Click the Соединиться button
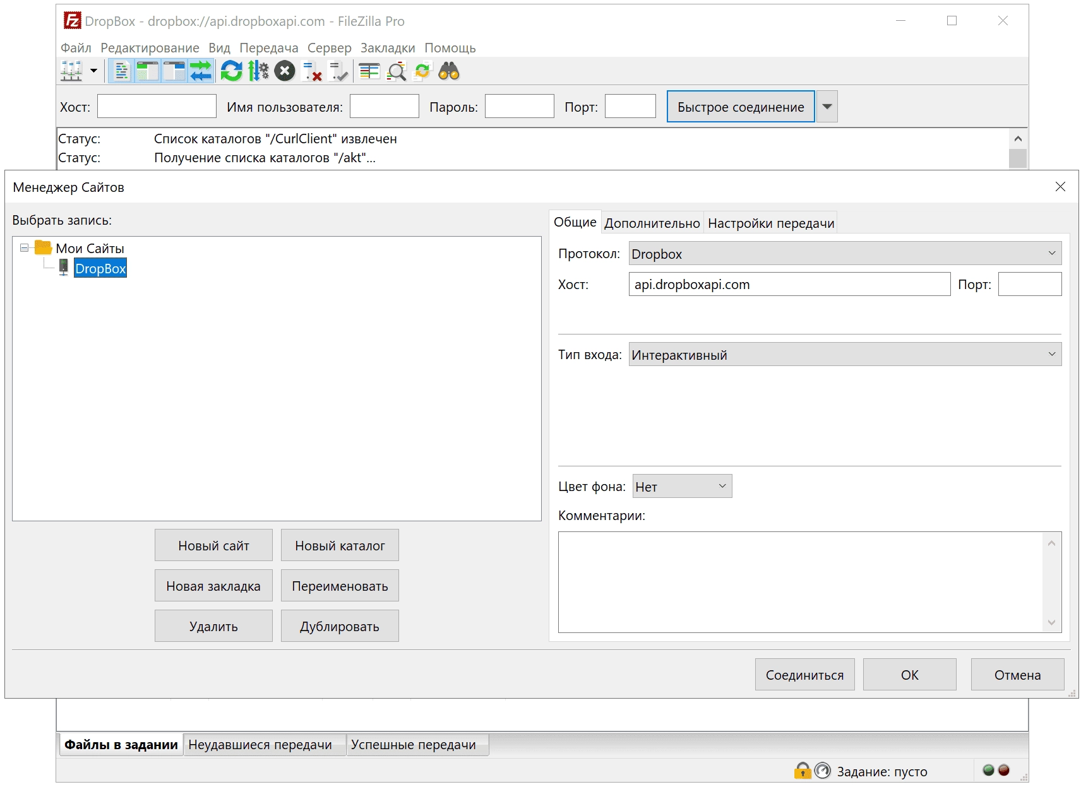This screenshot has width=1081, height=787. [x=804, y=675]
